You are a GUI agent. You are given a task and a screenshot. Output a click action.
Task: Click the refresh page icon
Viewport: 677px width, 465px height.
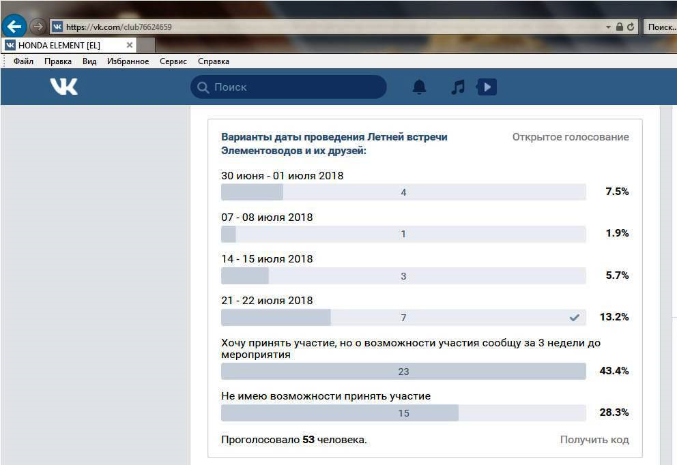tap(631, 27)
